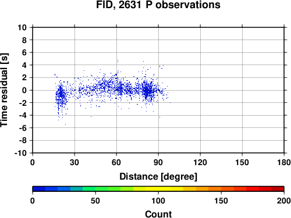Select the dark blue colorbar segment at 0
291x218 pixels.
39,189
